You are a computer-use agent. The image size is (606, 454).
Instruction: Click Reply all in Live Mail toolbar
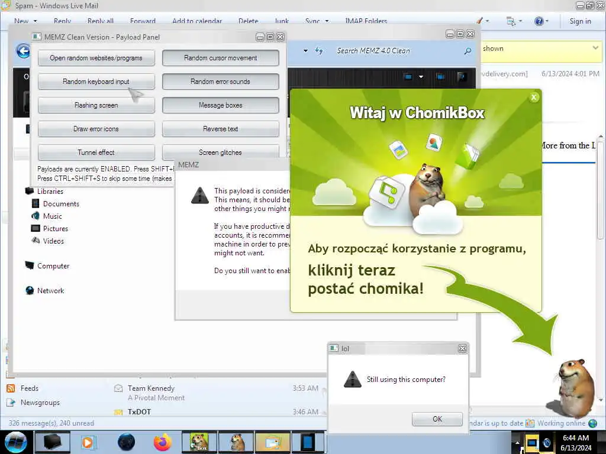coord(101,21)
